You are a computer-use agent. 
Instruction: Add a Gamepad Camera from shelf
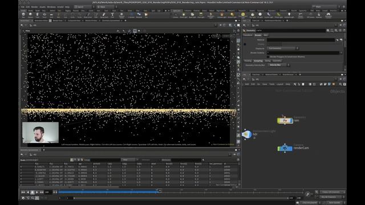[x=328, y=15]
